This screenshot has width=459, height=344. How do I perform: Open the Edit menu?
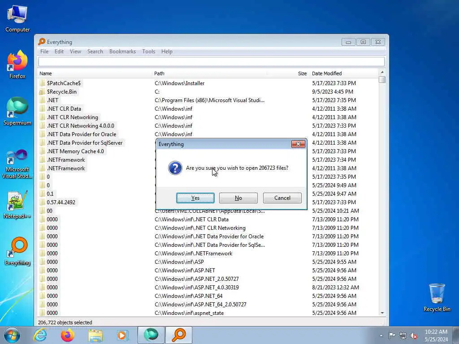(59, 52)
